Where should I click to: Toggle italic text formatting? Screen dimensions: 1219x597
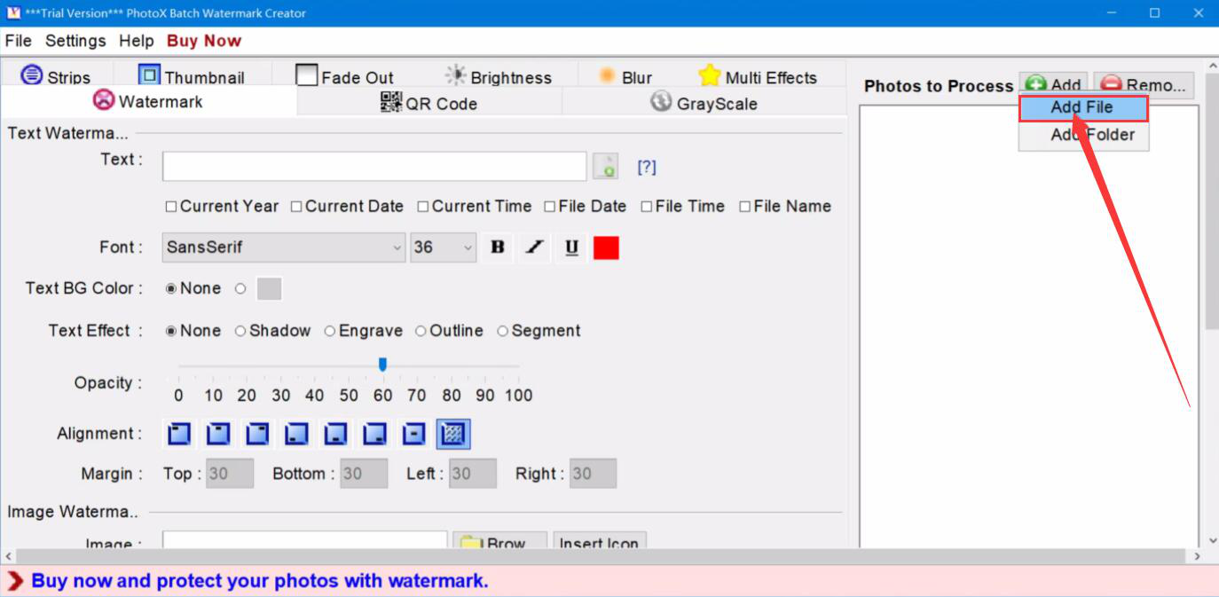(534, 247)
